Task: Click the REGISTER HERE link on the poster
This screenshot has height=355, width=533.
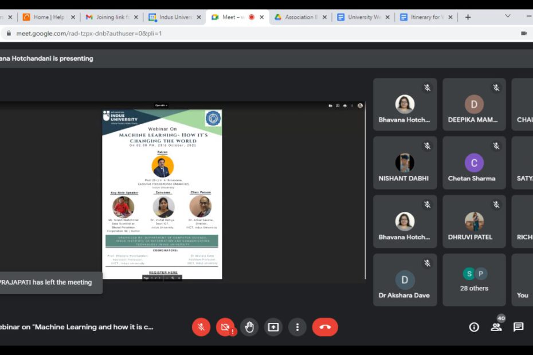Action: [x=163, y=272]
